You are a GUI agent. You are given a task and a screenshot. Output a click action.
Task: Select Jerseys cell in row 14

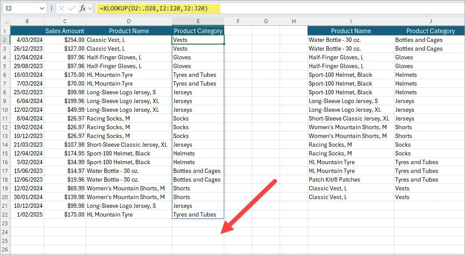click(198, 145)
